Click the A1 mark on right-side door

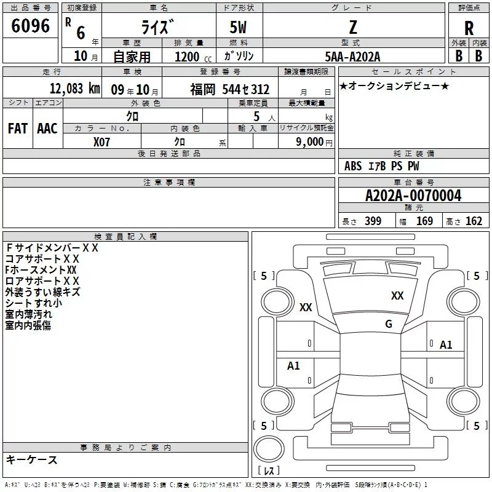click(x=446, y=345)
